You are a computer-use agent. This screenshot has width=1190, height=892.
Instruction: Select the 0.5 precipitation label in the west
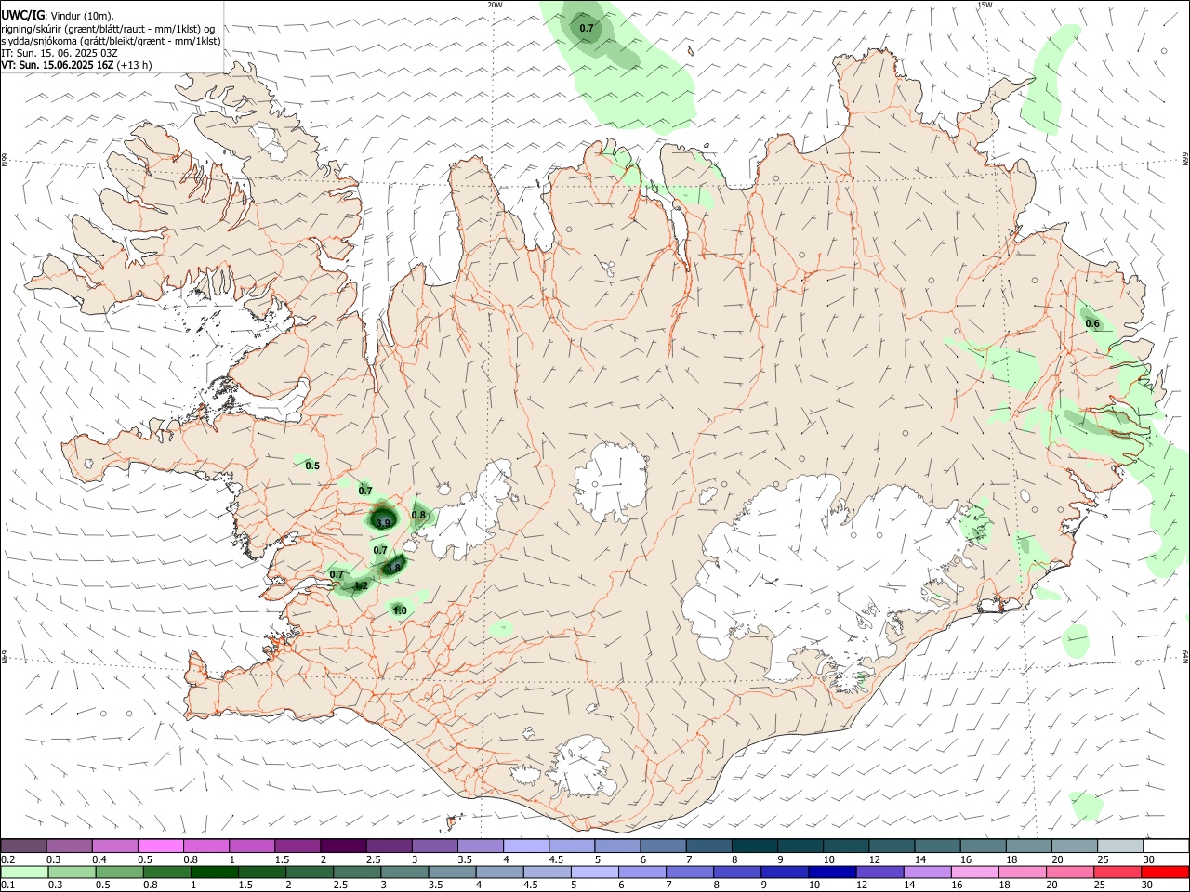tap(312, 466)
